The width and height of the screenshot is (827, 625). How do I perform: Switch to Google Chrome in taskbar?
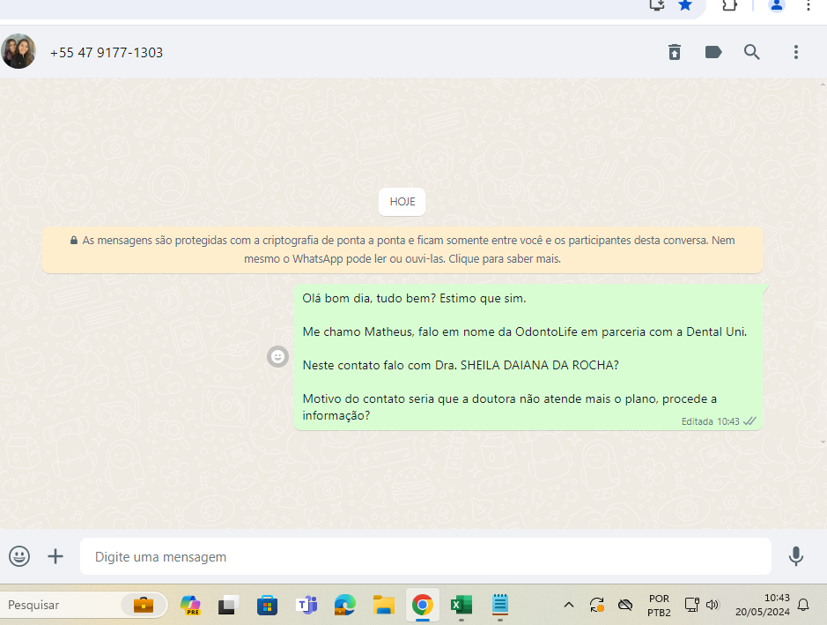click(423, 605)
